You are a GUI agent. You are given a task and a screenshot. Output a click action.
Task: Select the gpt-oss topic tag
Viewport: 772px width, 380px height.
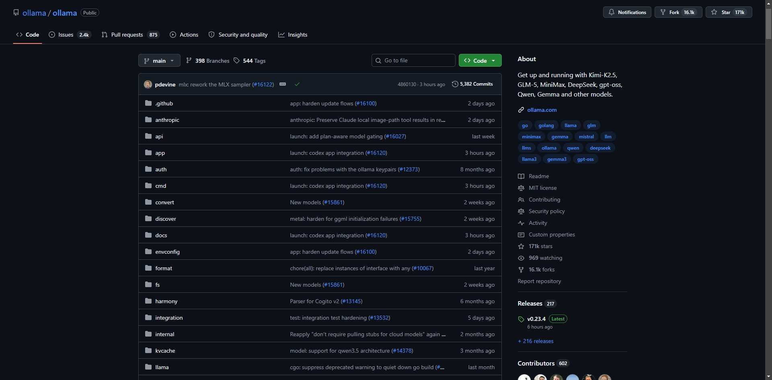tap(585, 159)
